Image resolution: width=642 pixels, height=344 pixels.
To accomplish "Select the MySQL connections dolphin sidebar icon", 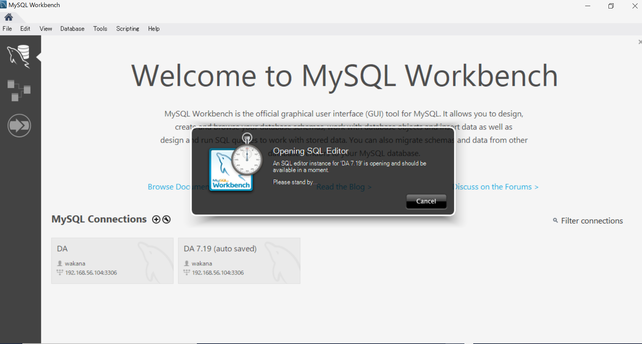I will pos(19,56).
